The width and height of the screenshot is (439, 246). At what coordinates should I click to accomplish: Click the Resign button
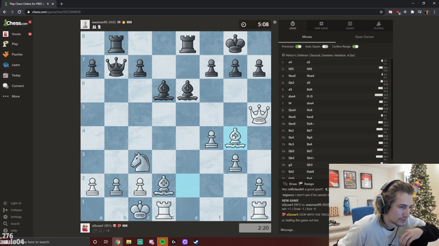click(307, 184)
